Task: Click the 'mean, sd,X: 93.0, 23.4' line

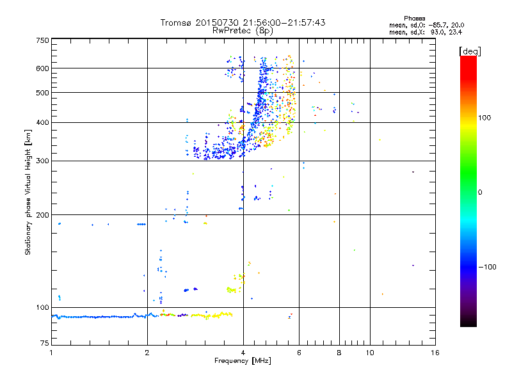Action: (426, 32)
